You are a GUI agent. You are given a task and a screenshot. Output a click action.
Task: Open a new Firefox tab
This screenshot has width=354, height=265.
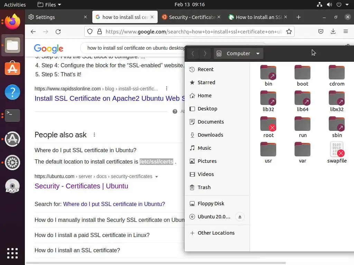click(x=298, y=17)
